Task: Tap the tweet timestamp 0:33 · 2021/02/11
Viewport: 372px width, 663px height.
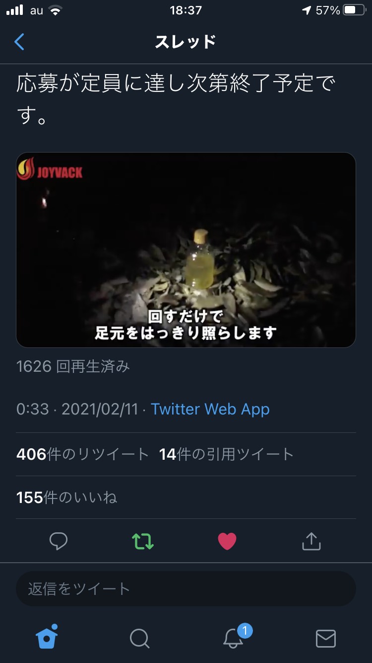Action: pyautogui.click(x=77, y=409)
